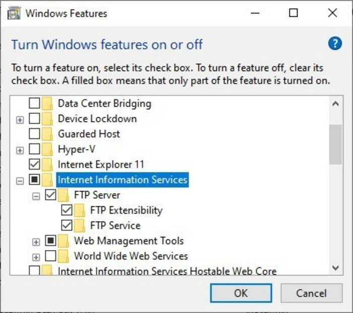Uncheck the Internet Explorer 11 checkbox
The image size is (353, 313).
coord(34,165)
